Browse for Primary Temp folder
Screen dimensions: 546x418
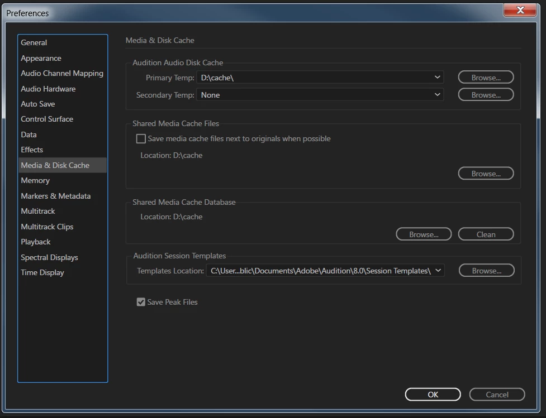click(x=486, y=77)
